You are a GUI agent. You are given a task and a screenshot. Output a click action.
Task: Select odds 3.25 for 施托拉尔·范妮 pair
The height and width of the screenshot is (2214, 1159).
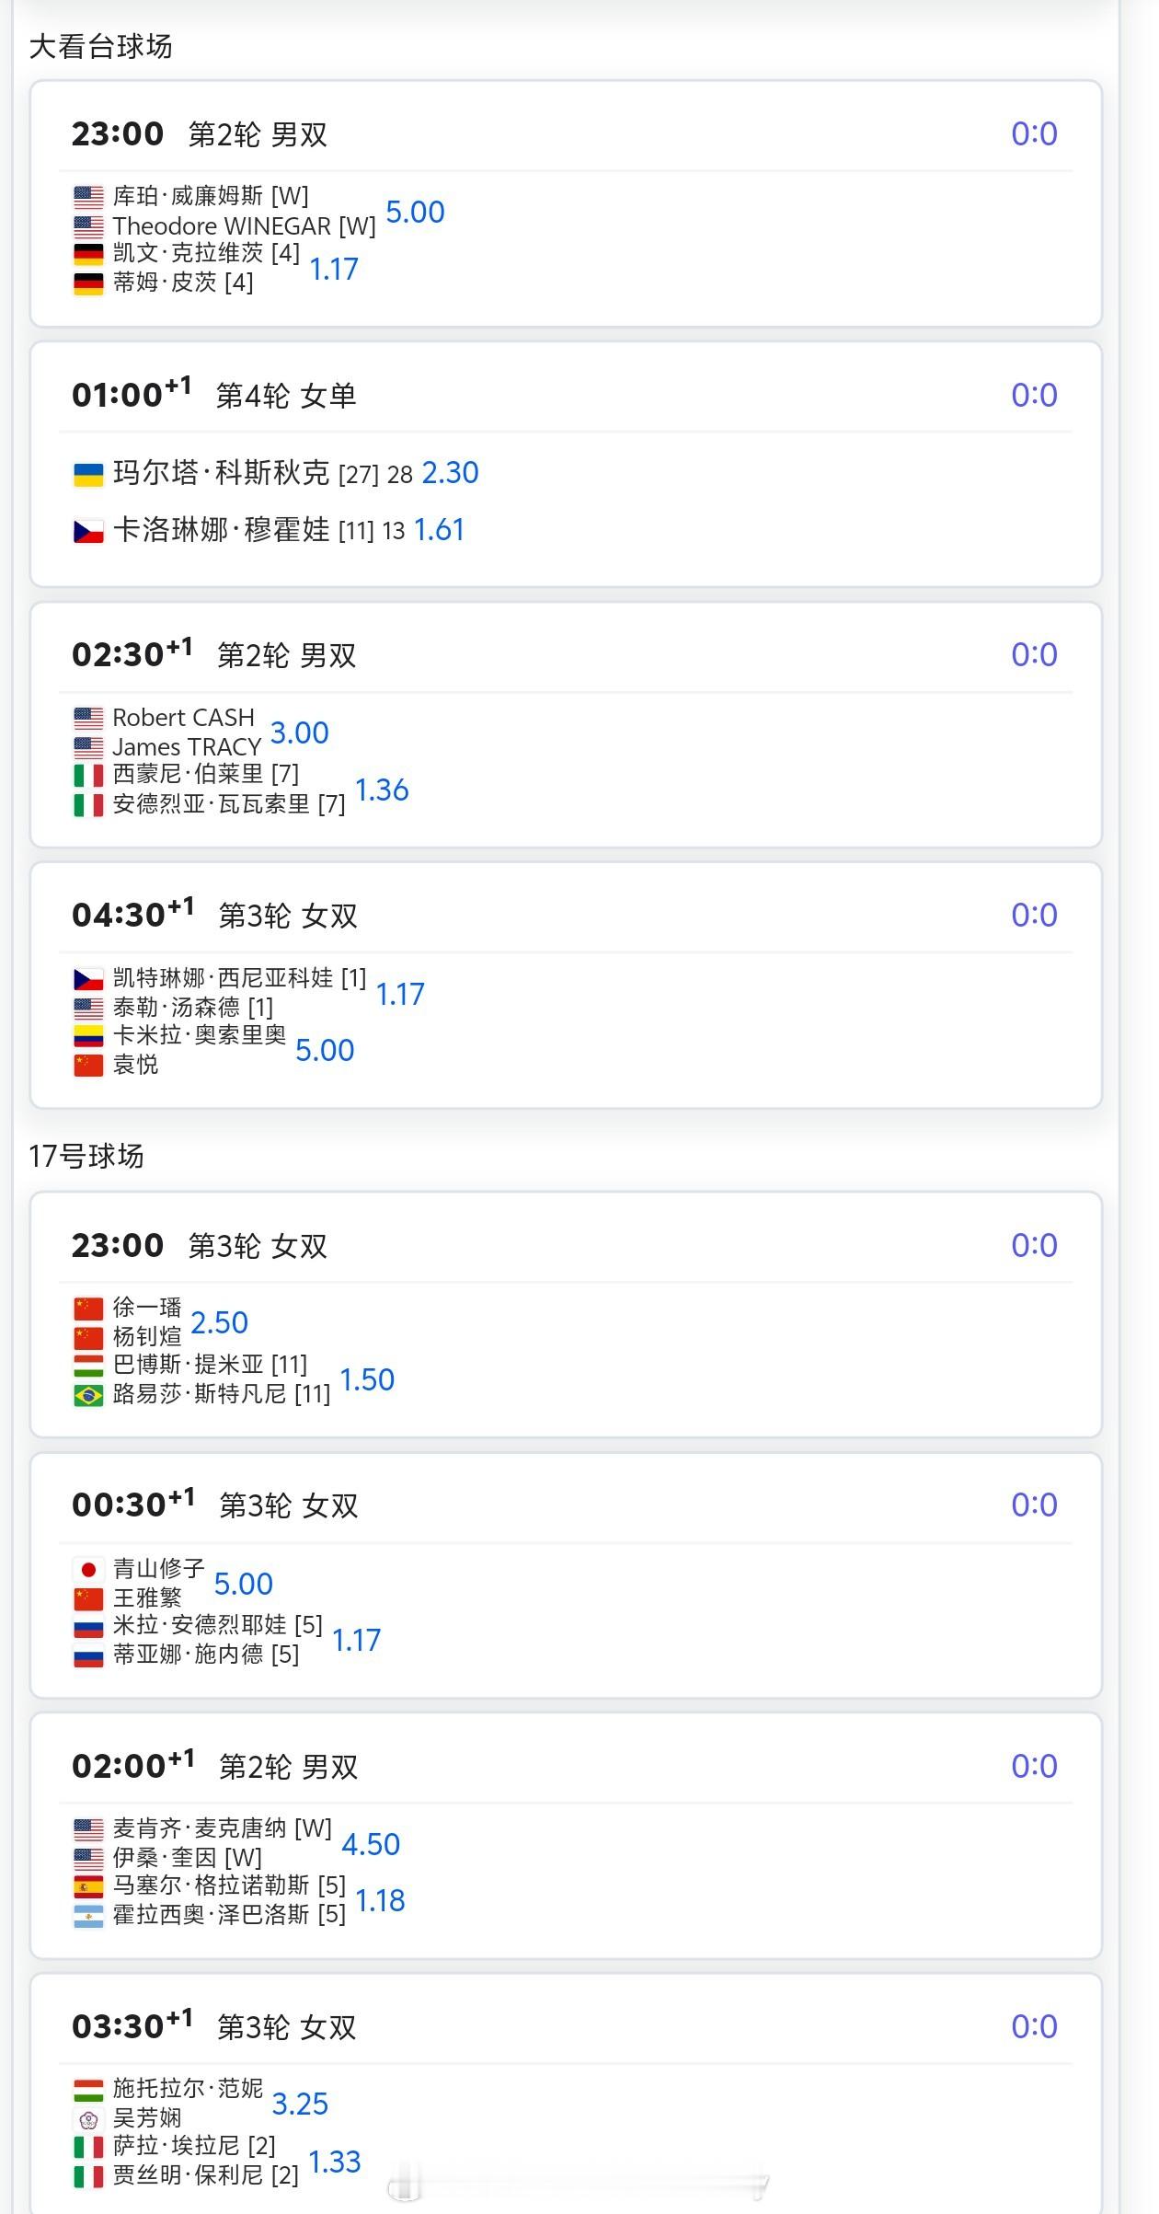(x=300, y=2104)
